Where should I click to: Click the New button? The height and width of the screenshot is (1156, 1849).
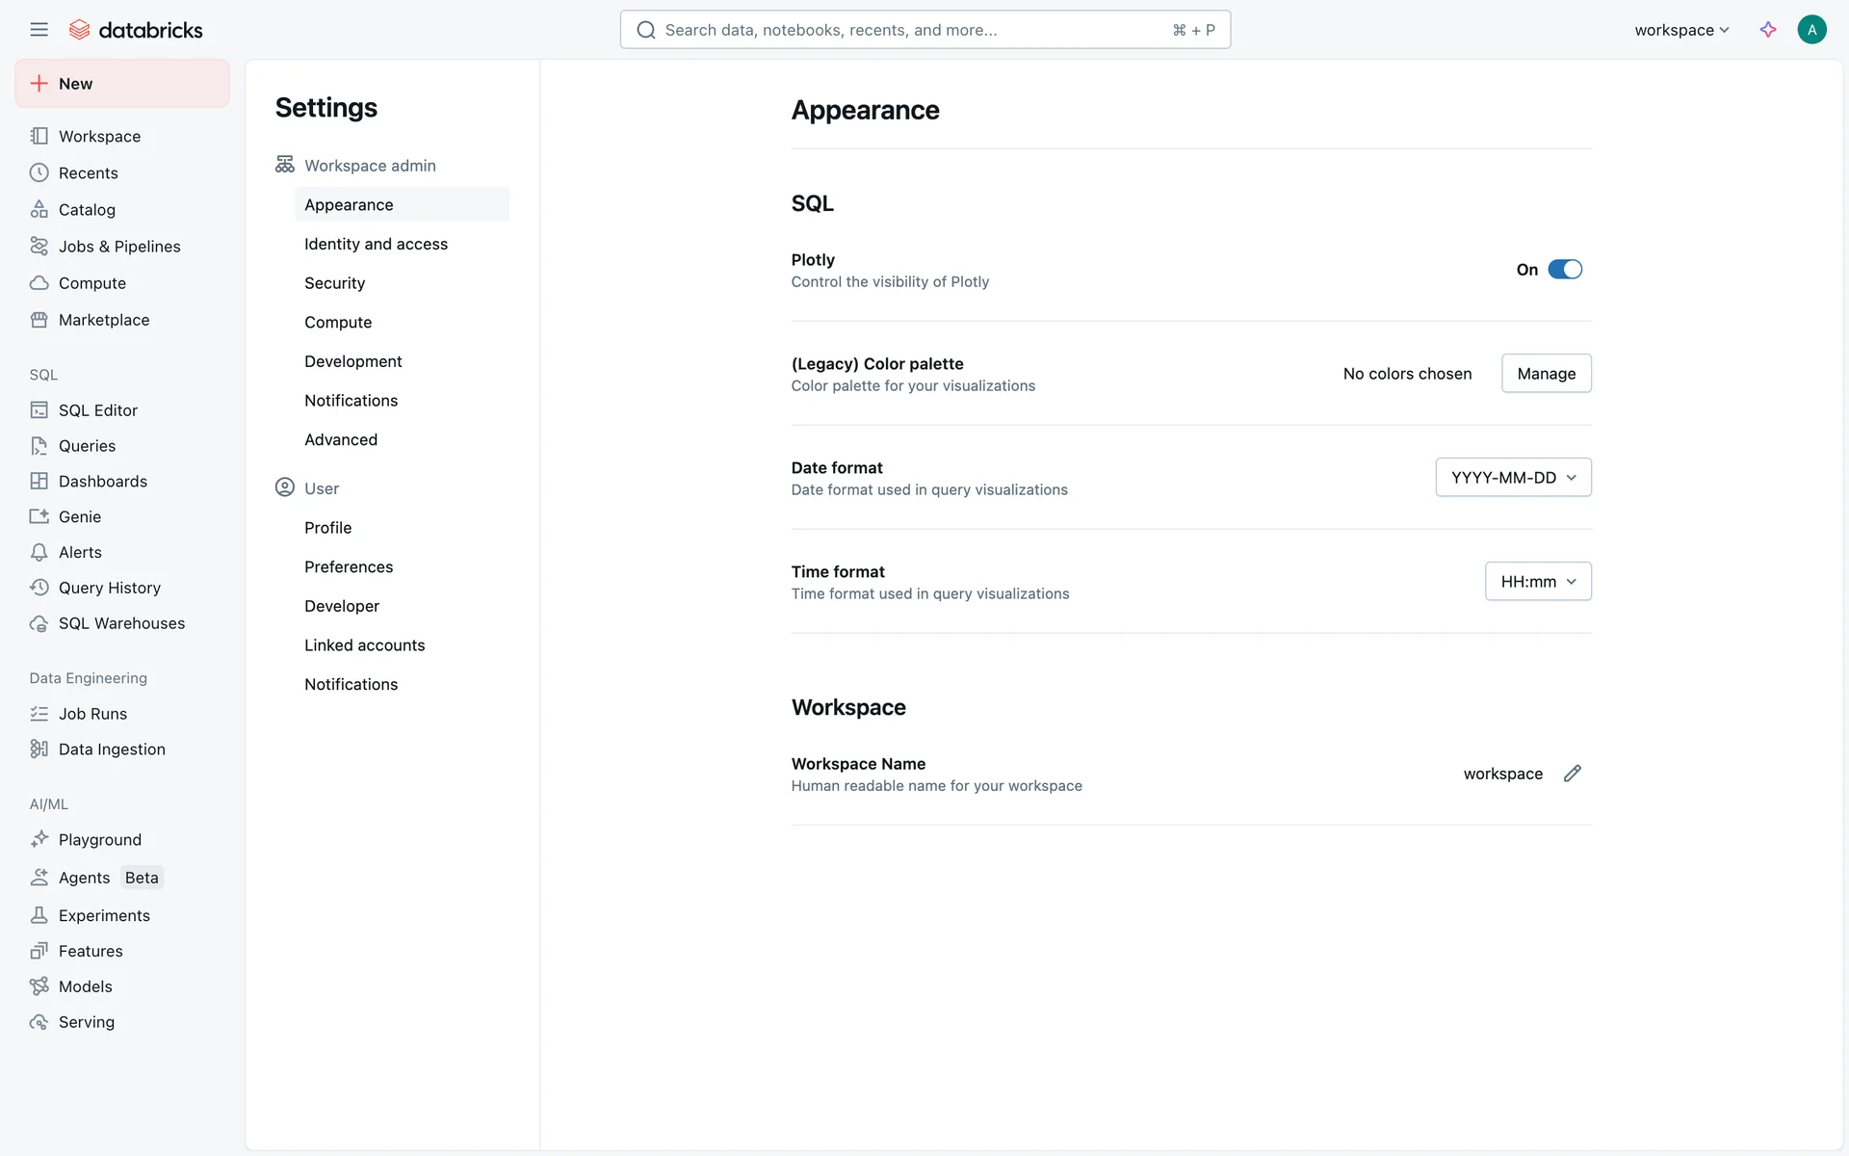pos(122,84)
